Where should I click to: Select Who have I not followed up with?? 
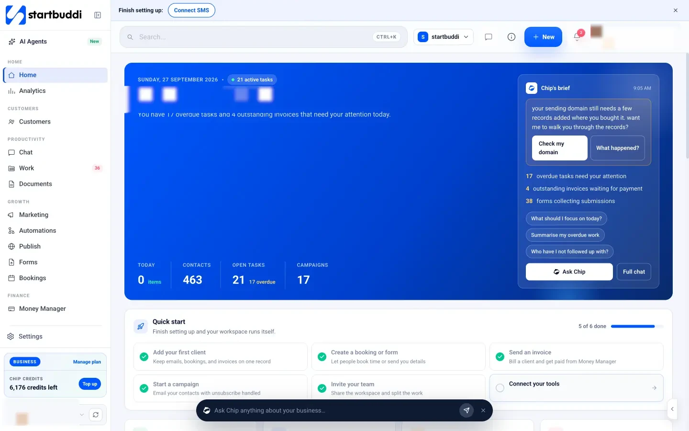(569, 252)
